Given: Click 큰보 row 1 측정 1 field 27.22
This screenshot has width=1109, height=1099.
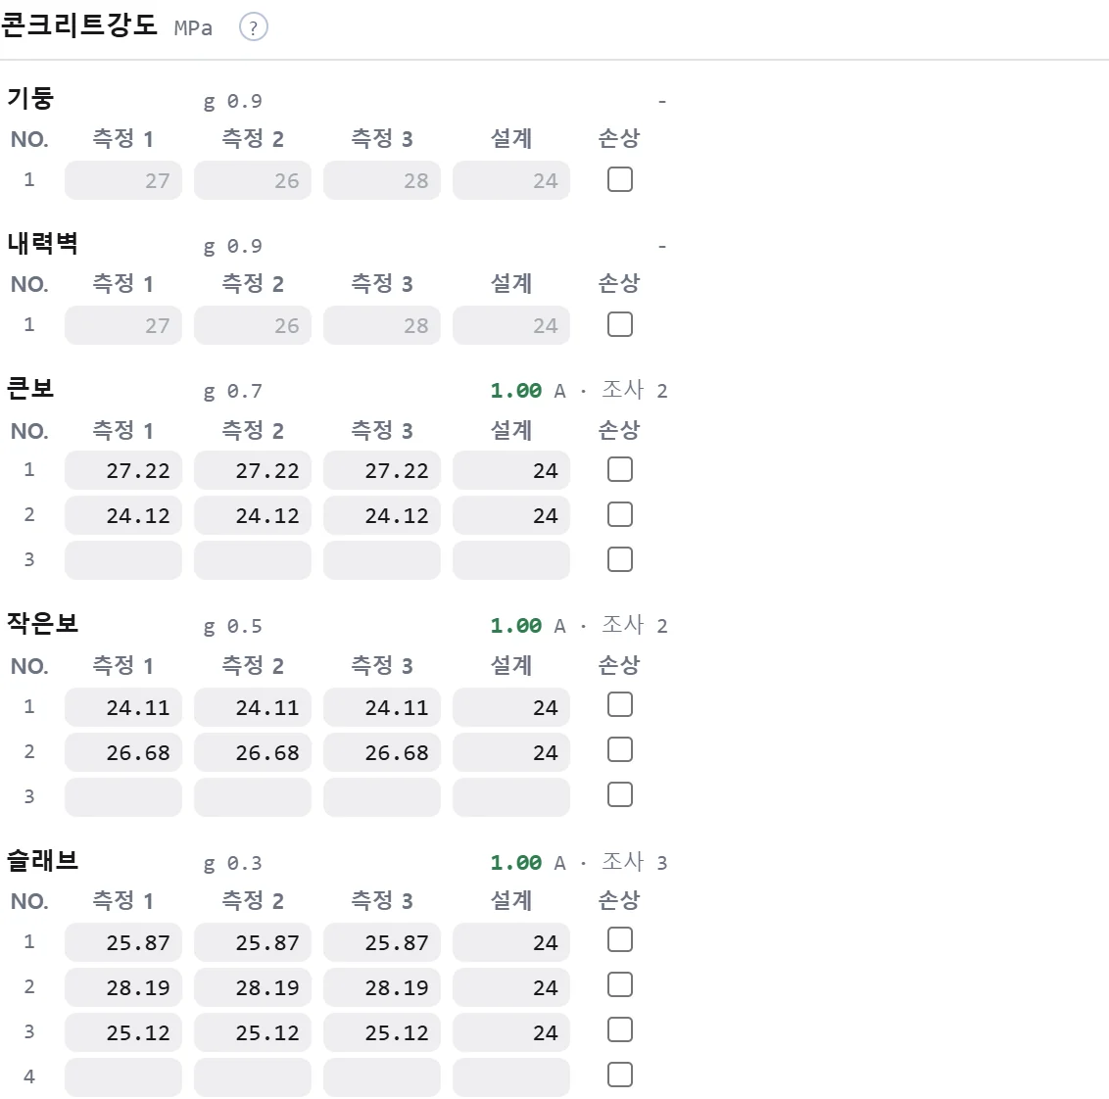Looking at the screenshot, I should [x=123, y=470].
